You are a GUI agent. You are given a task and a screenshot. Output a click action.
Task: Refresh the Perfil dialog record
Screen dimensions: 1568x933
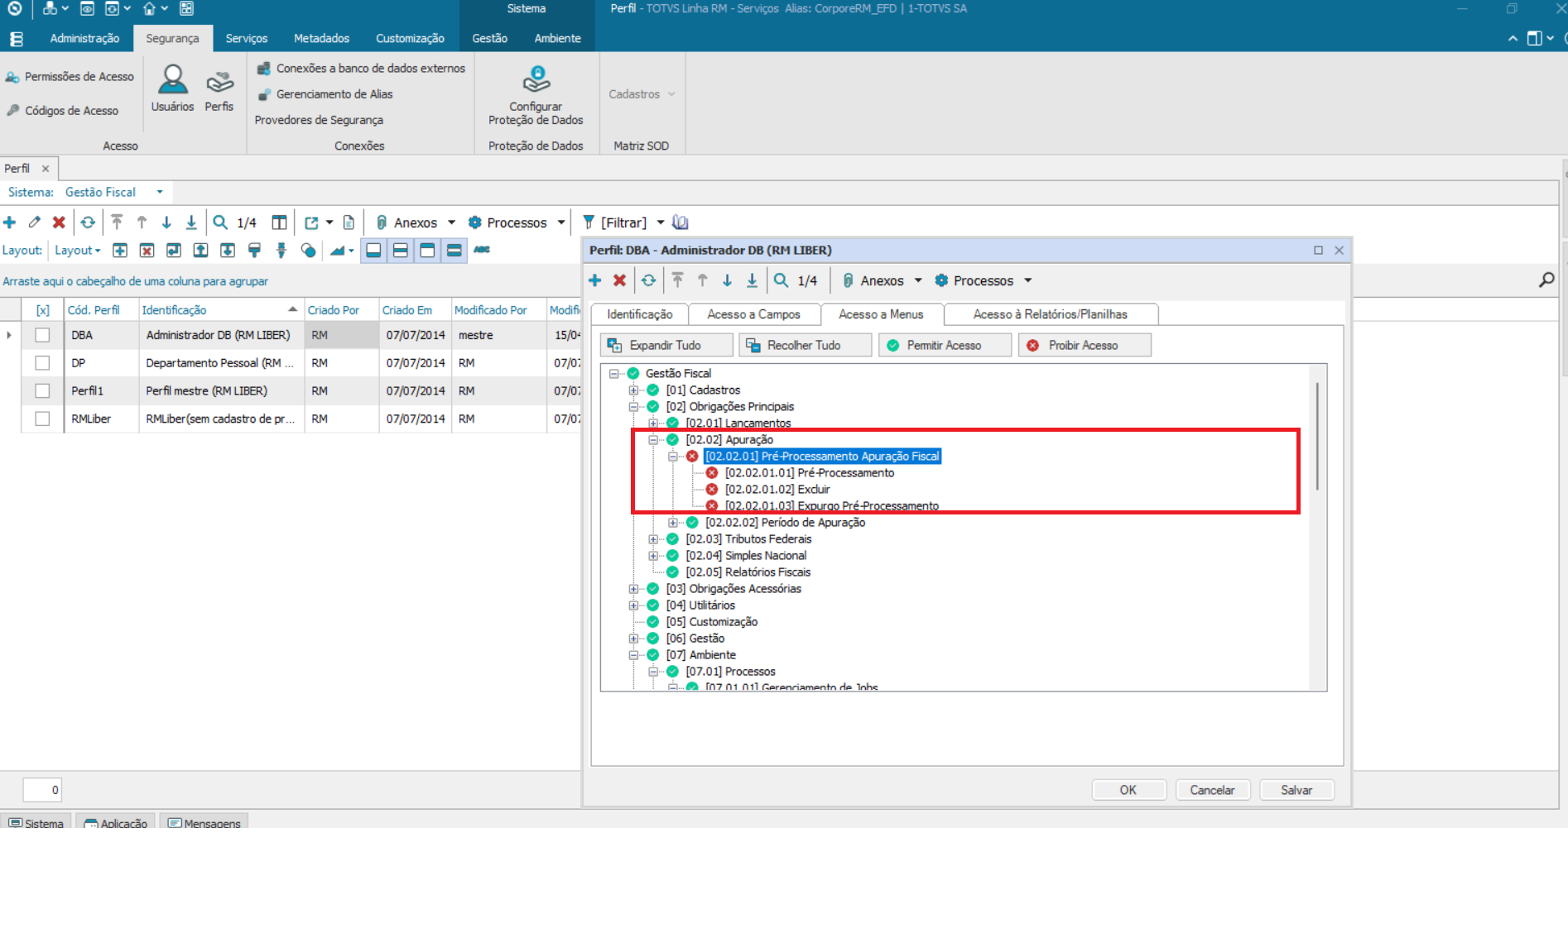(648, 280)
